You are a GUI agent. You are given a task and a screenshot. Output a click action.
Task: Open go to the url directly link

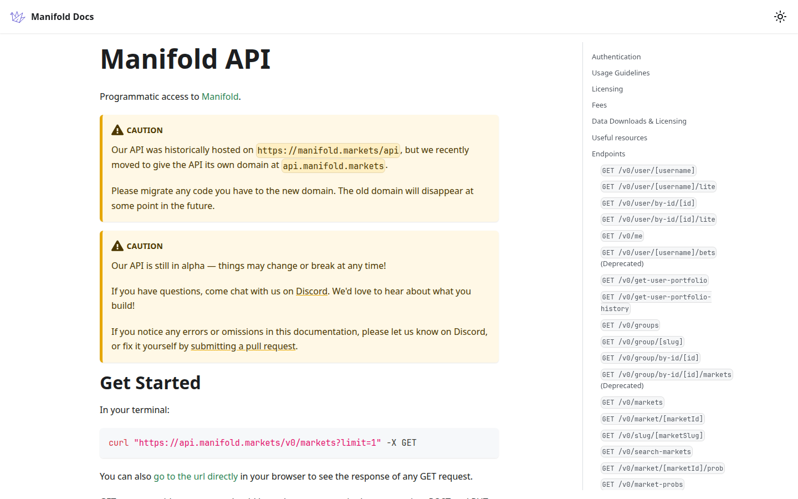click(196, 476)
